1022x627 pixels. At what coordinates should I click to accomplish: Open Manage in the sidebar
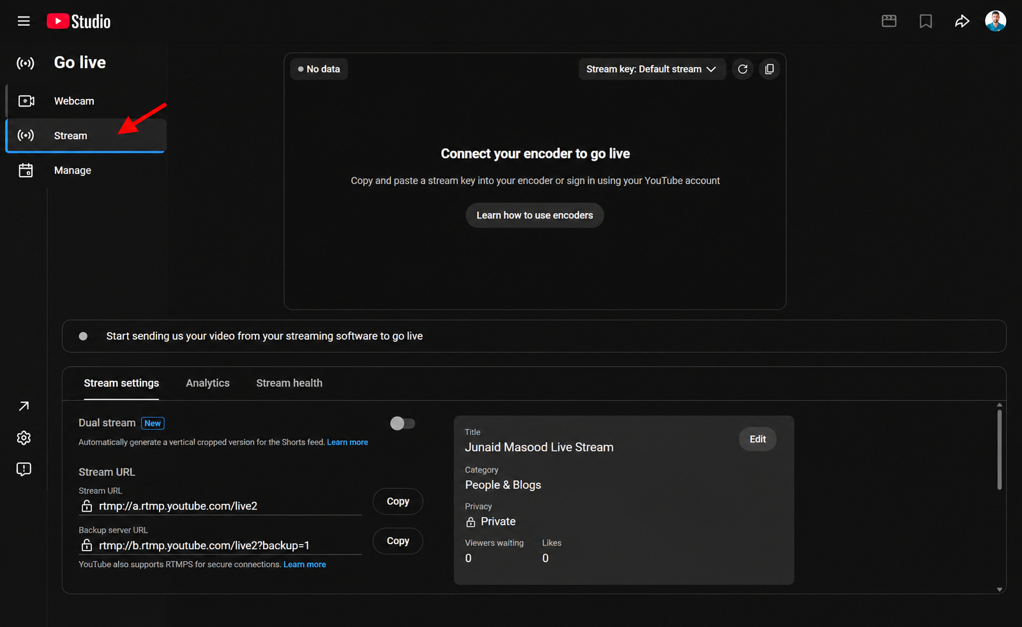86,170
